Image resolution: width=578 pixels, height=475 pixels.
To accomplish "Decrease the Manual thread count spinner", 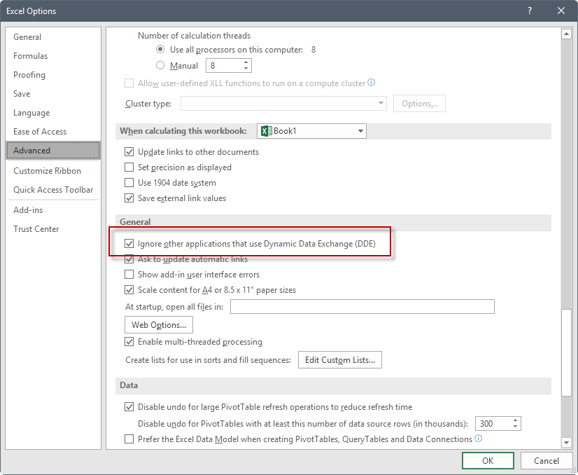I will [x=246, y=69].
